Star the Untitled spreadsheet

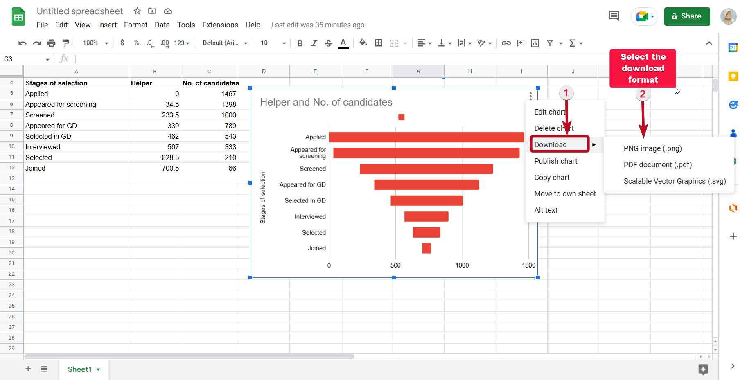coord(137,11)
